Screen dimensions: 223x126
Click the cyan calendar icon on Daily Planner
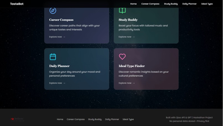(53, 57)
